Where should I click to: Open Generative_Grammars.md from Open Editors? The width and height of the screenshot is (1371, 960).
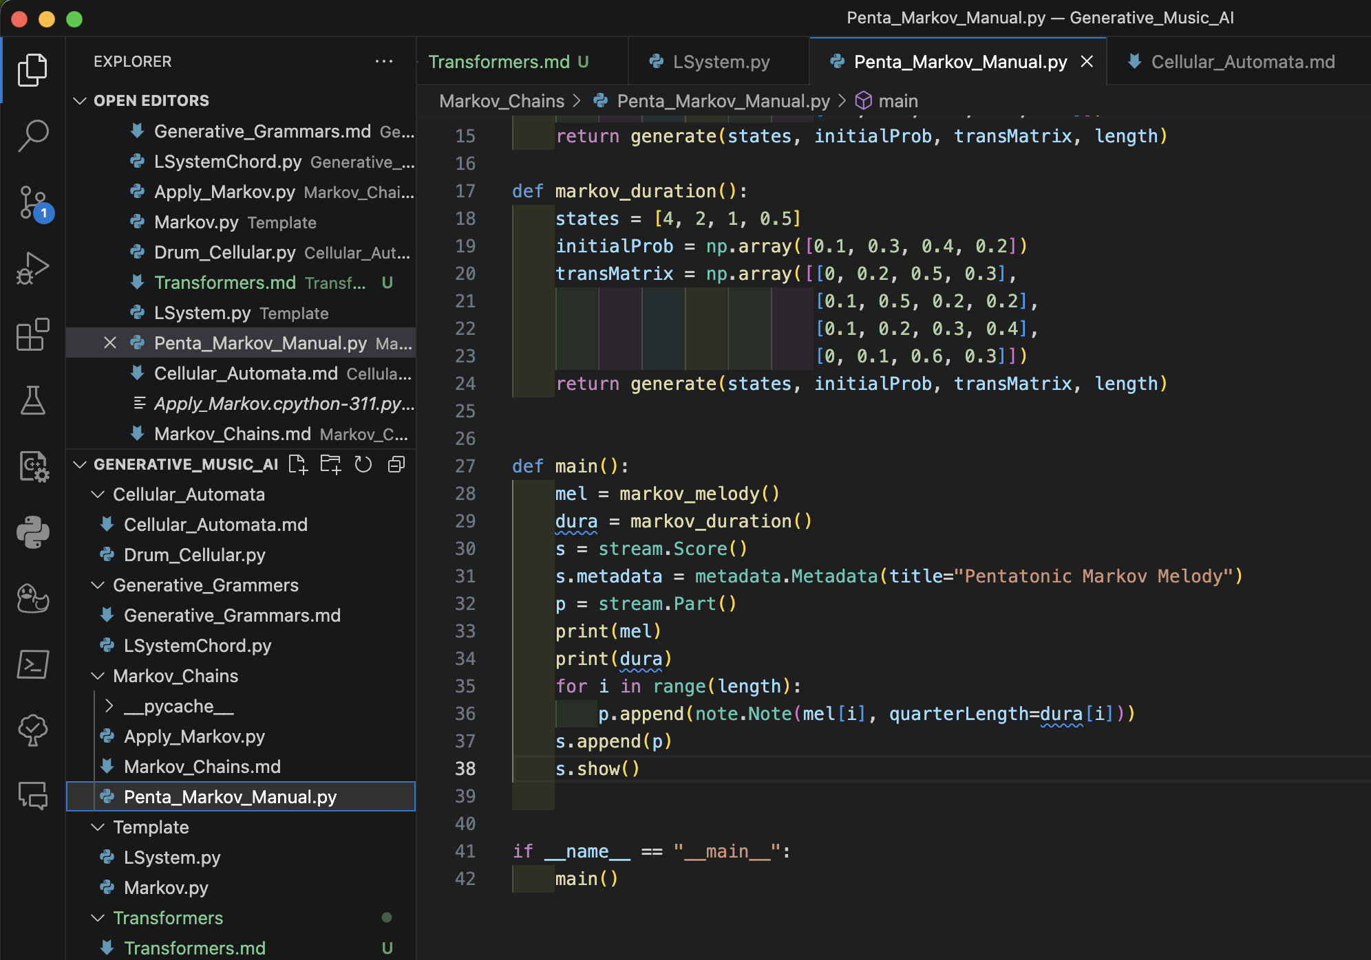click(241, 131)
